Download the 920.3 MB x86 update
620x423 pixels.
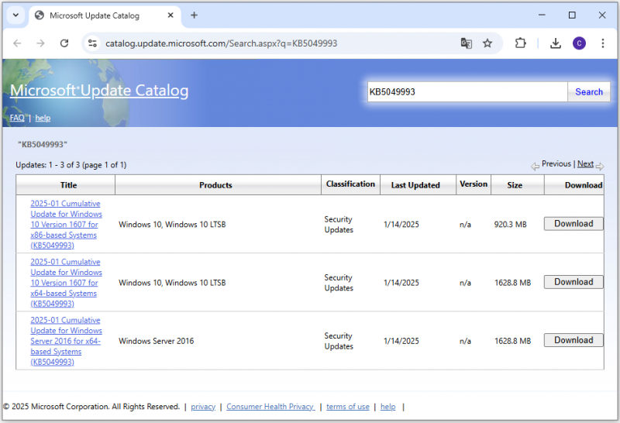coord(573,224)
